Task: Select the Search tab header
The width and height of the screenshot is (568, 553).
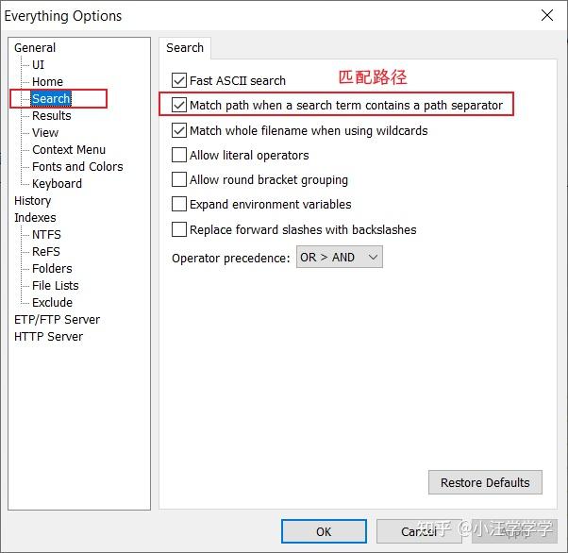Action: tap(185, 48)
